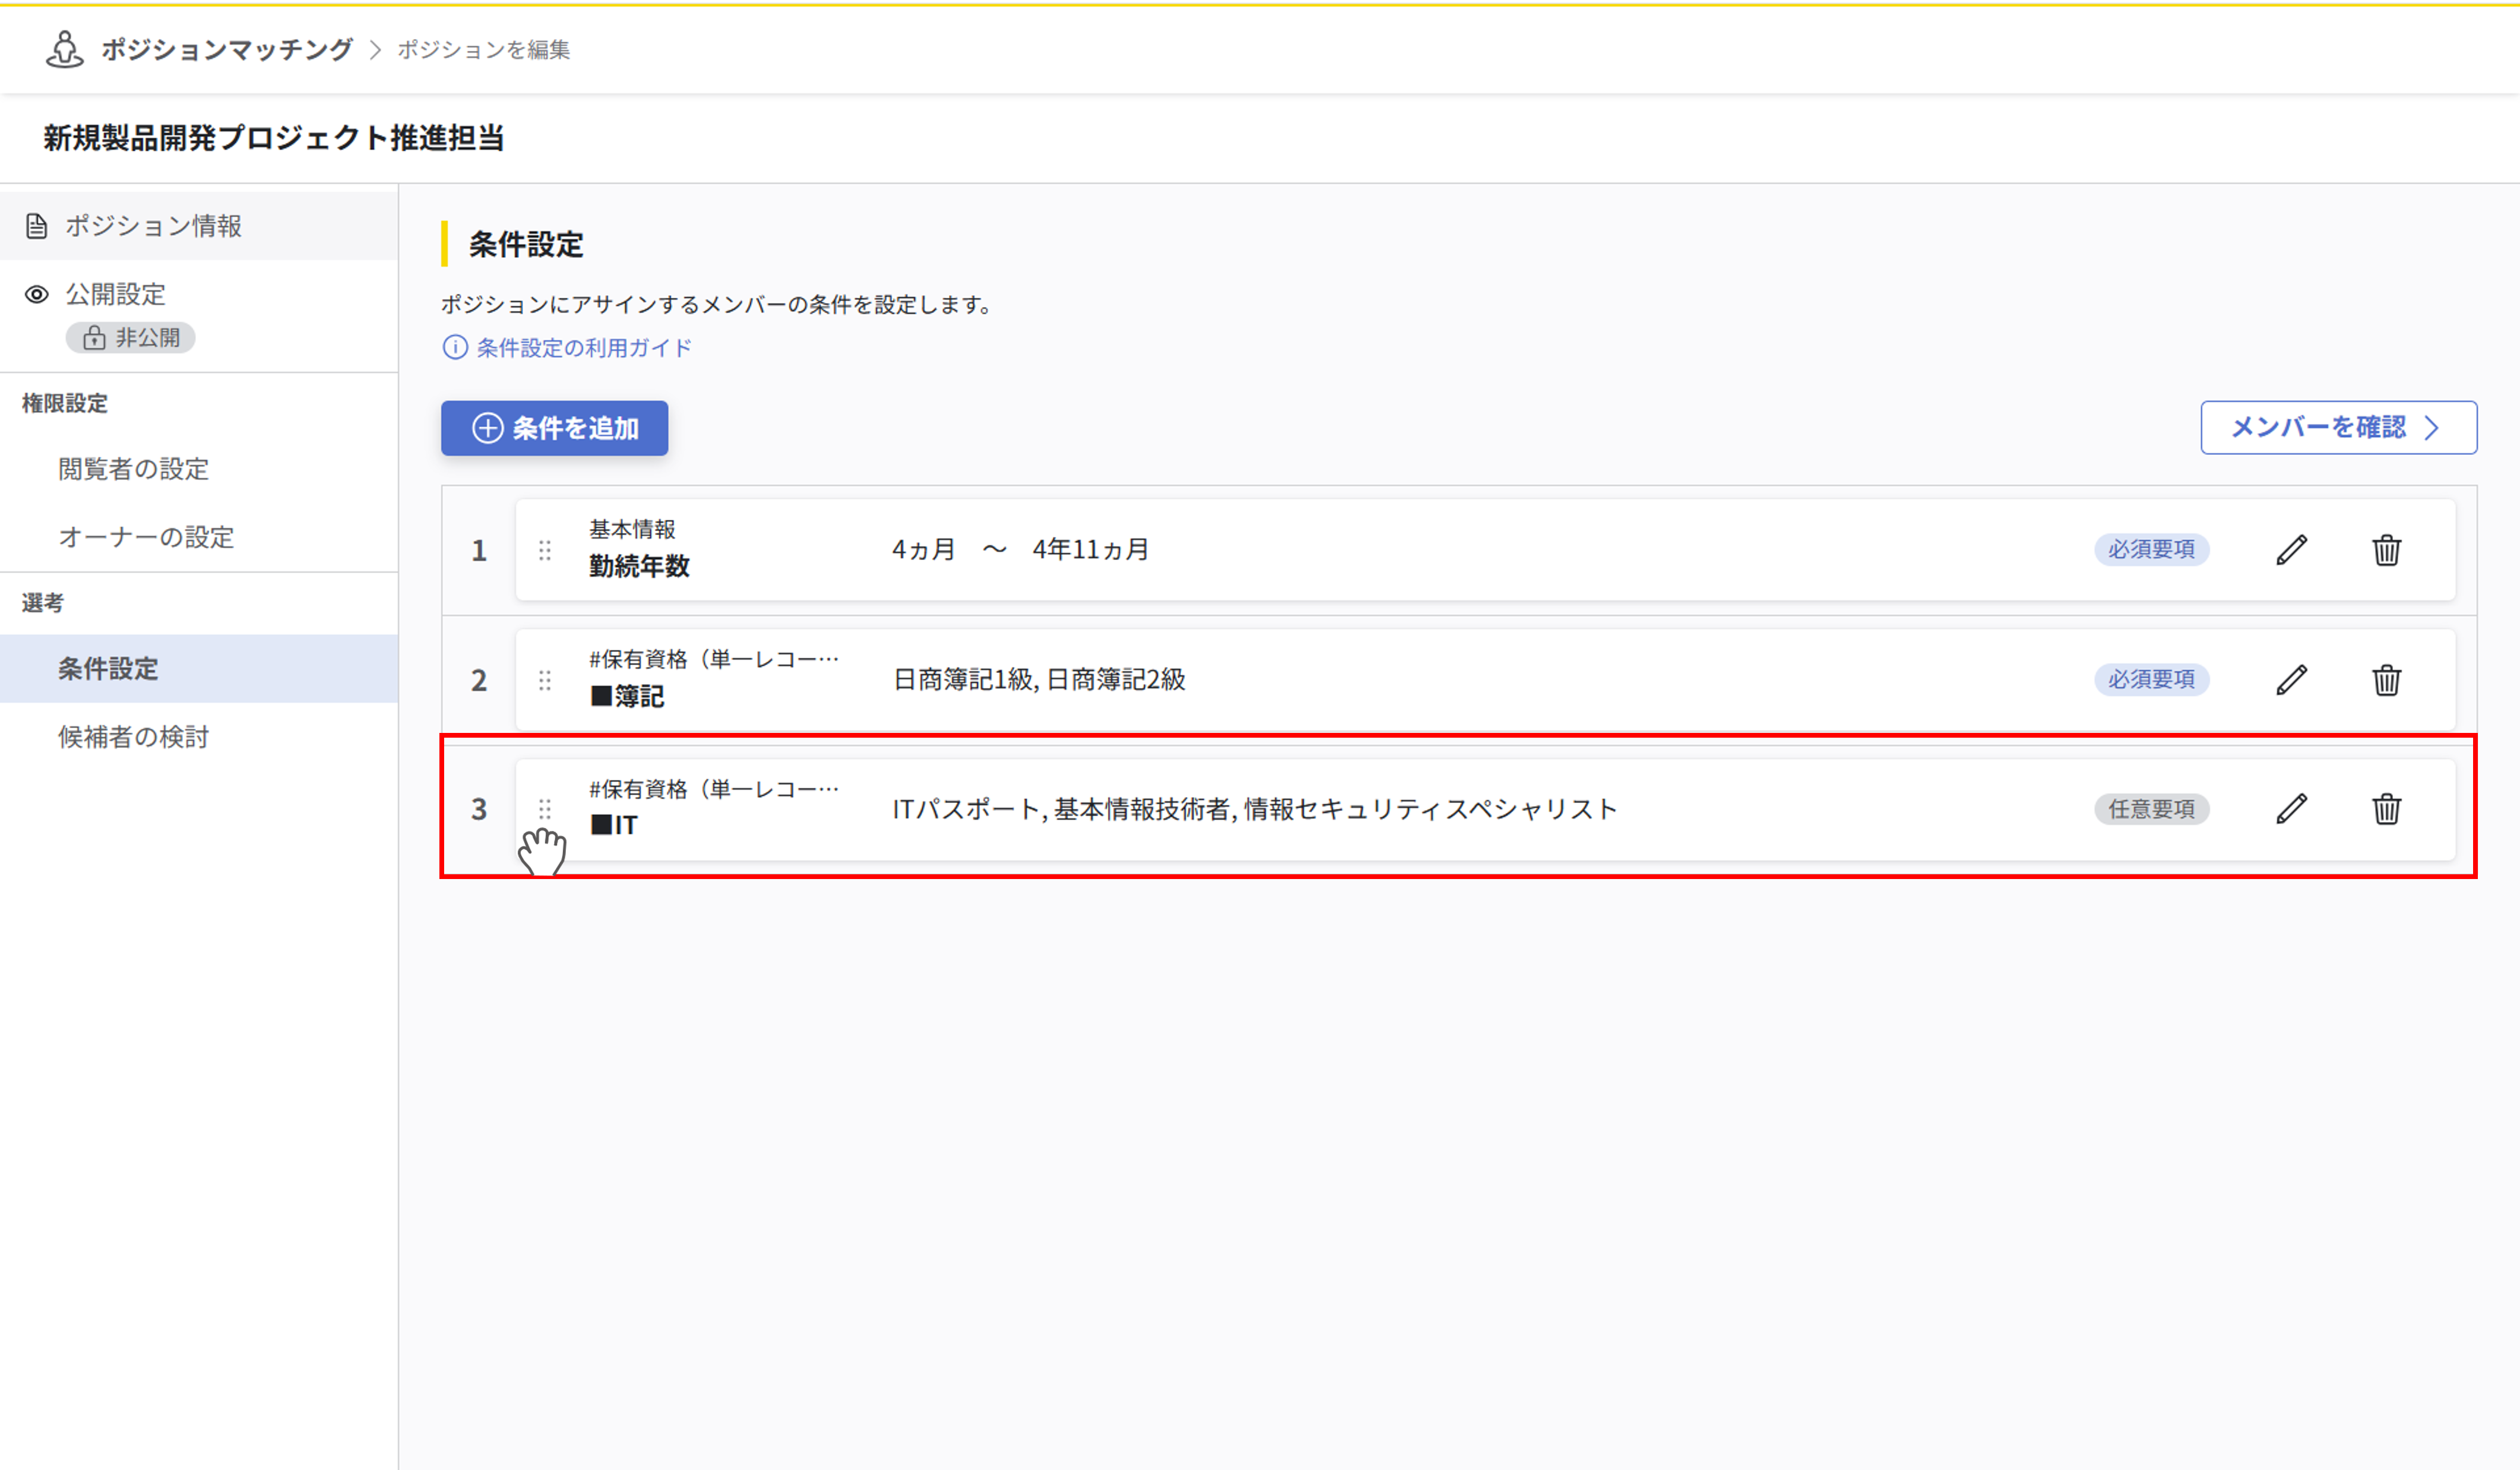Click the 非公開 lock badge

click(131, 338)
